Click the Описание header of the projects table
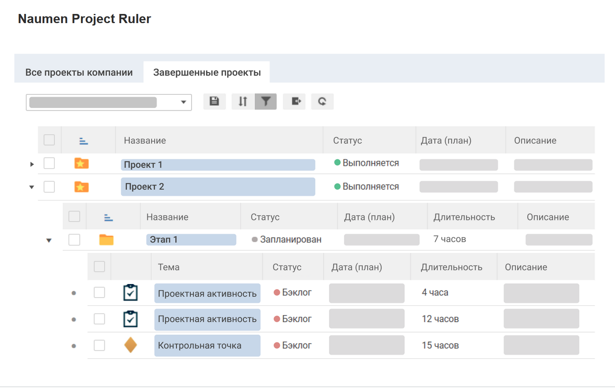Screen dimensions: 615x388 tap(535, 140)
